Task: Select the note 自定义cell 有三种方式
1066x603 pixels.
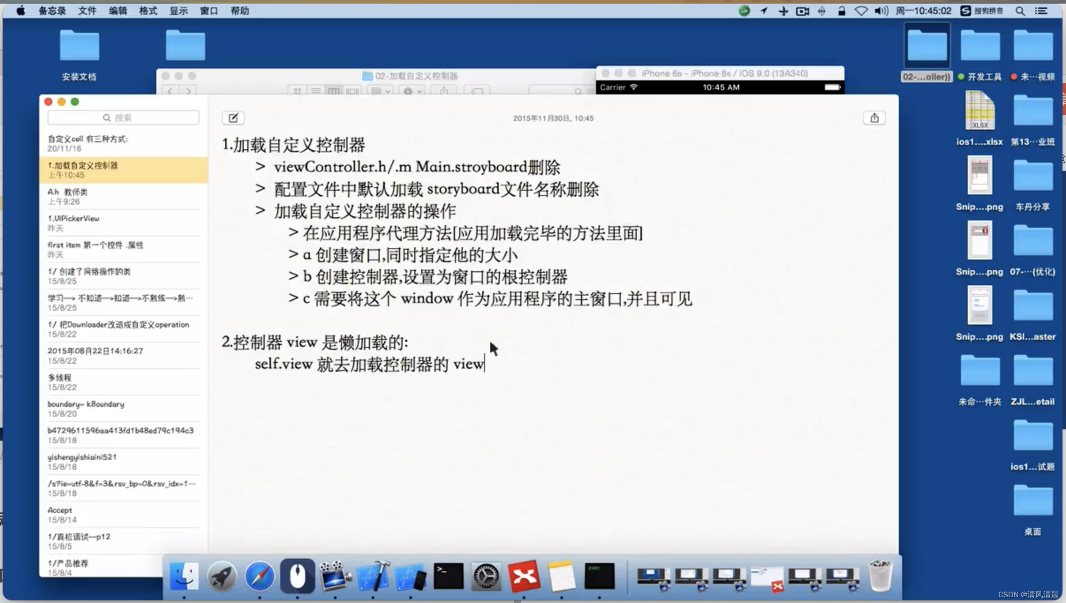Action: (x=124, y=143)
